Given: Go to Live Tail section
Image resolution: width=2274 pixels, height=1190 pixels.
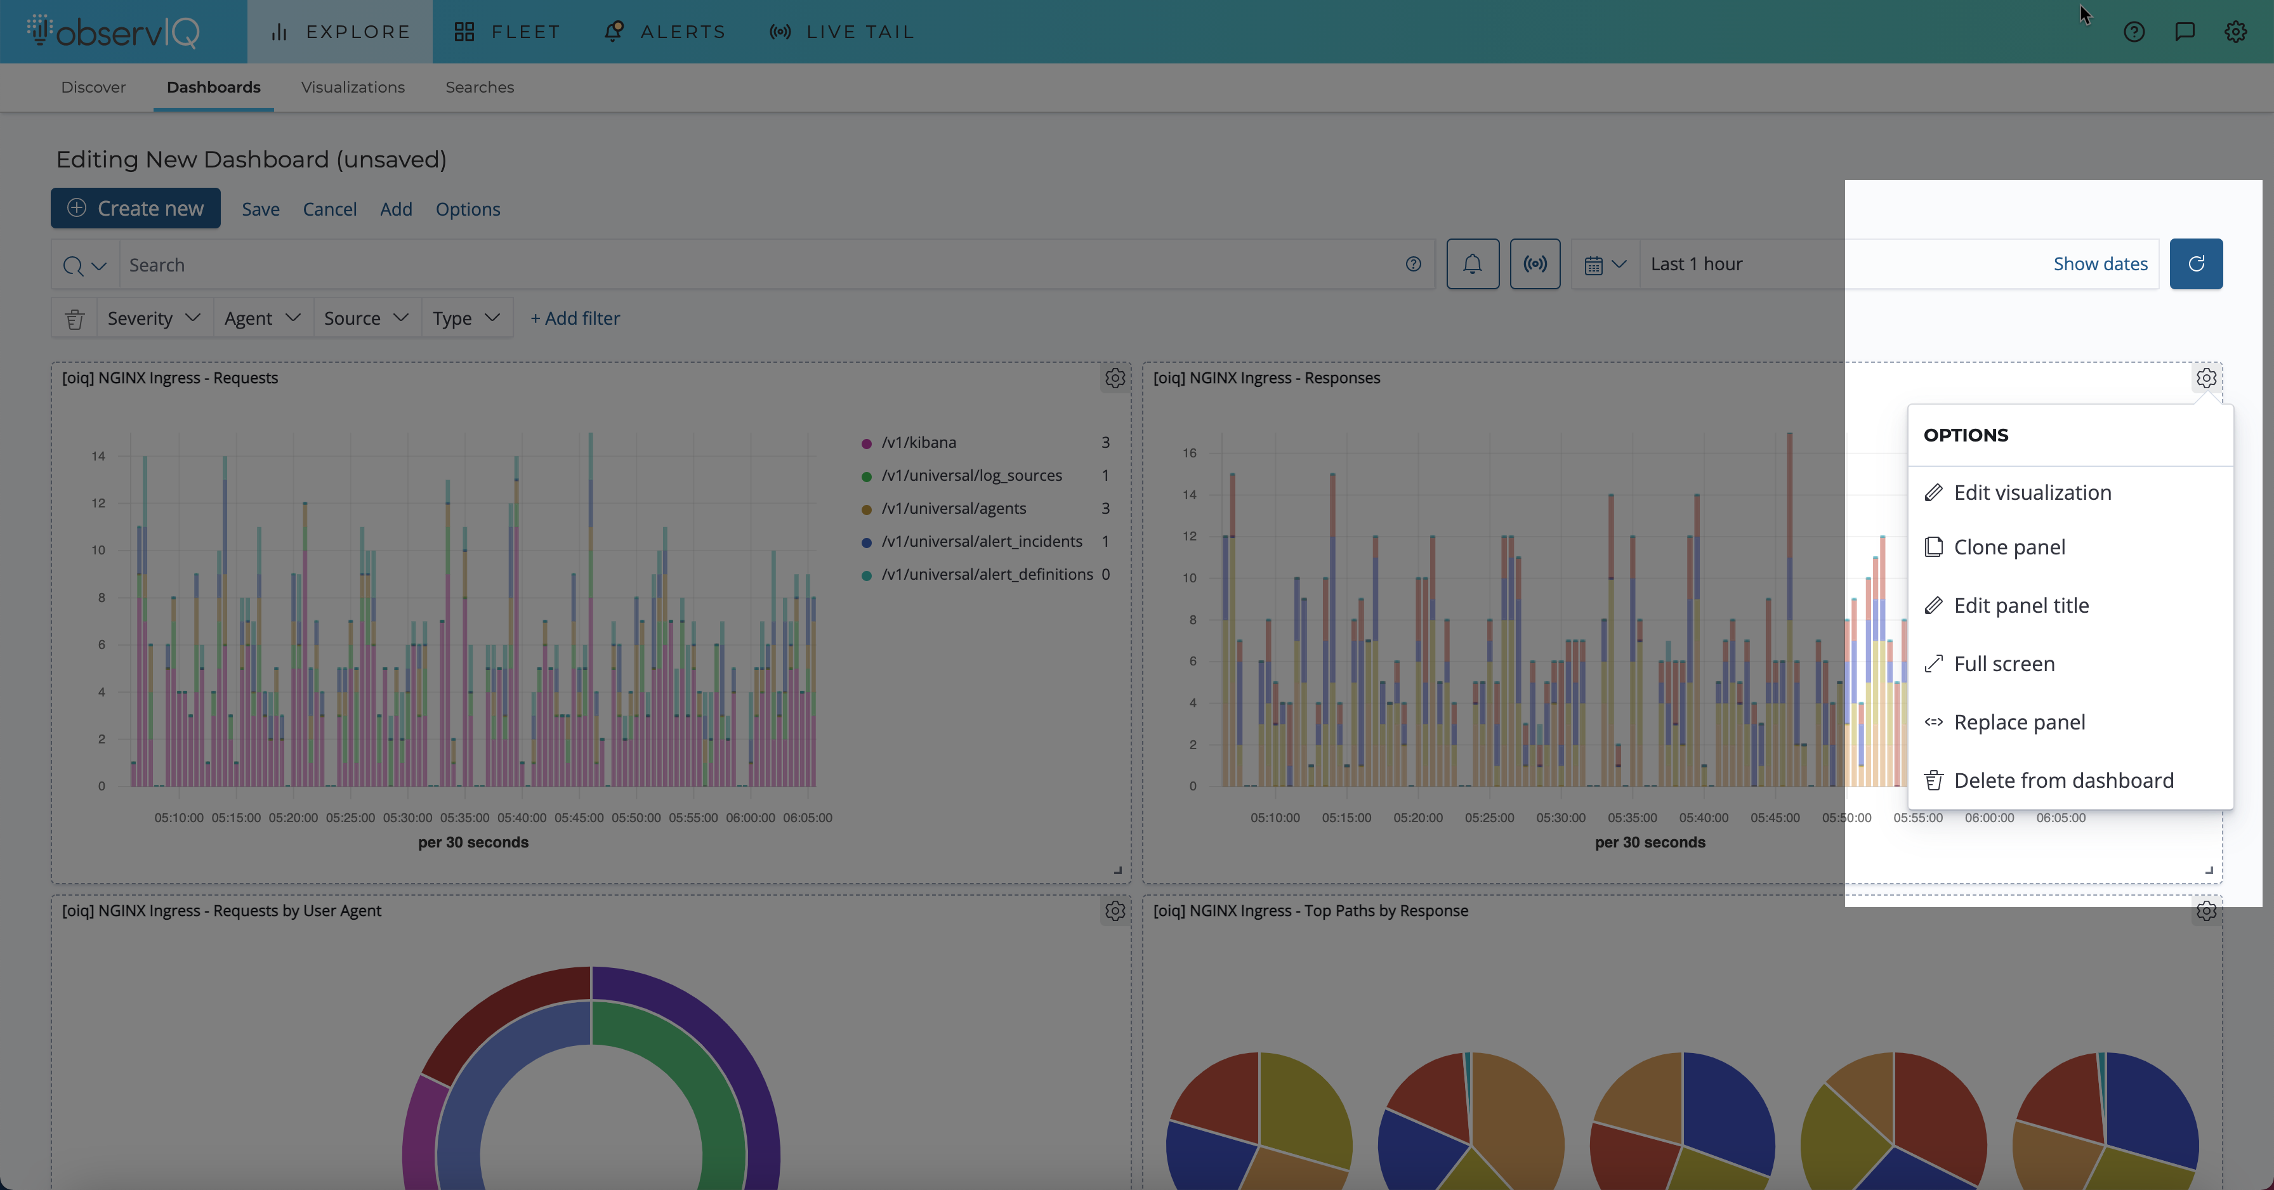Looking at the screenshot, I should tap(842, 32).
